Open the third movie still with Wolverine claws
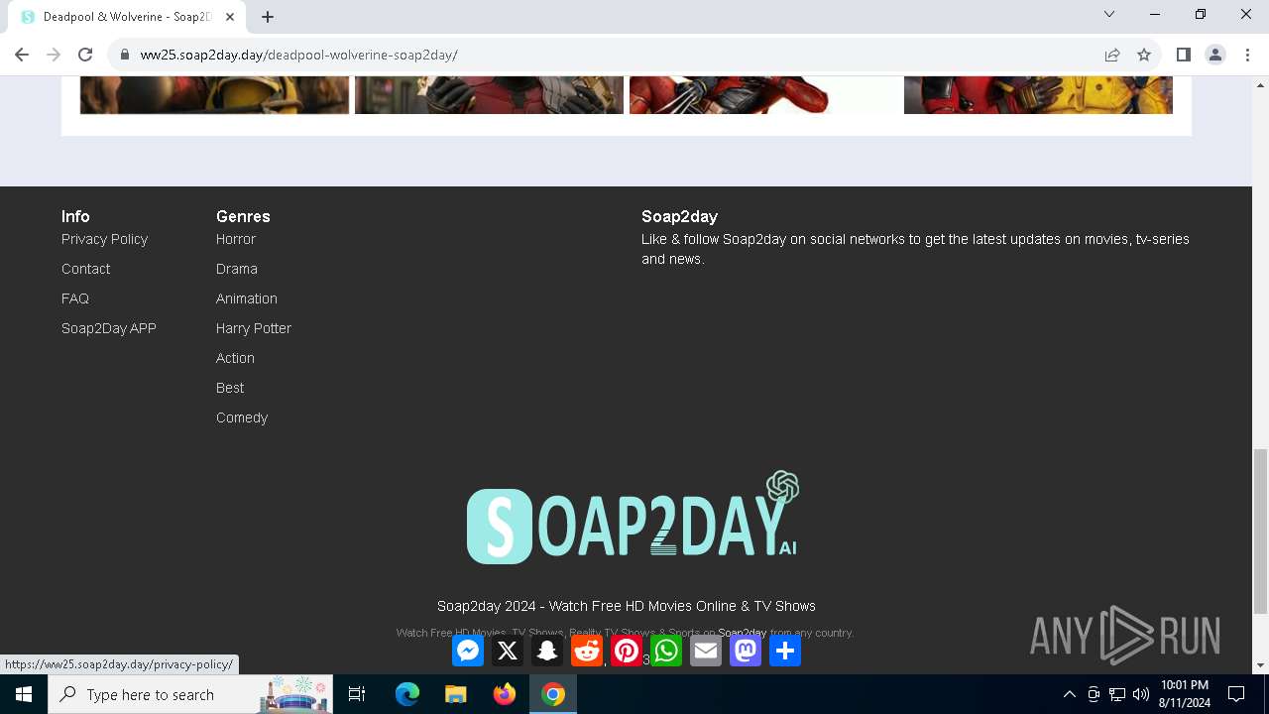This screenshot has height=714, width=1269. (x=763, y=95)
